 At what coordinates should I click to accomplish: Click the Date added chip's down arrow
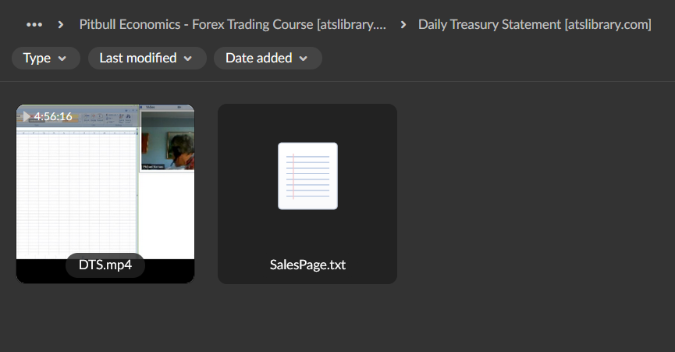click(303, 59)
